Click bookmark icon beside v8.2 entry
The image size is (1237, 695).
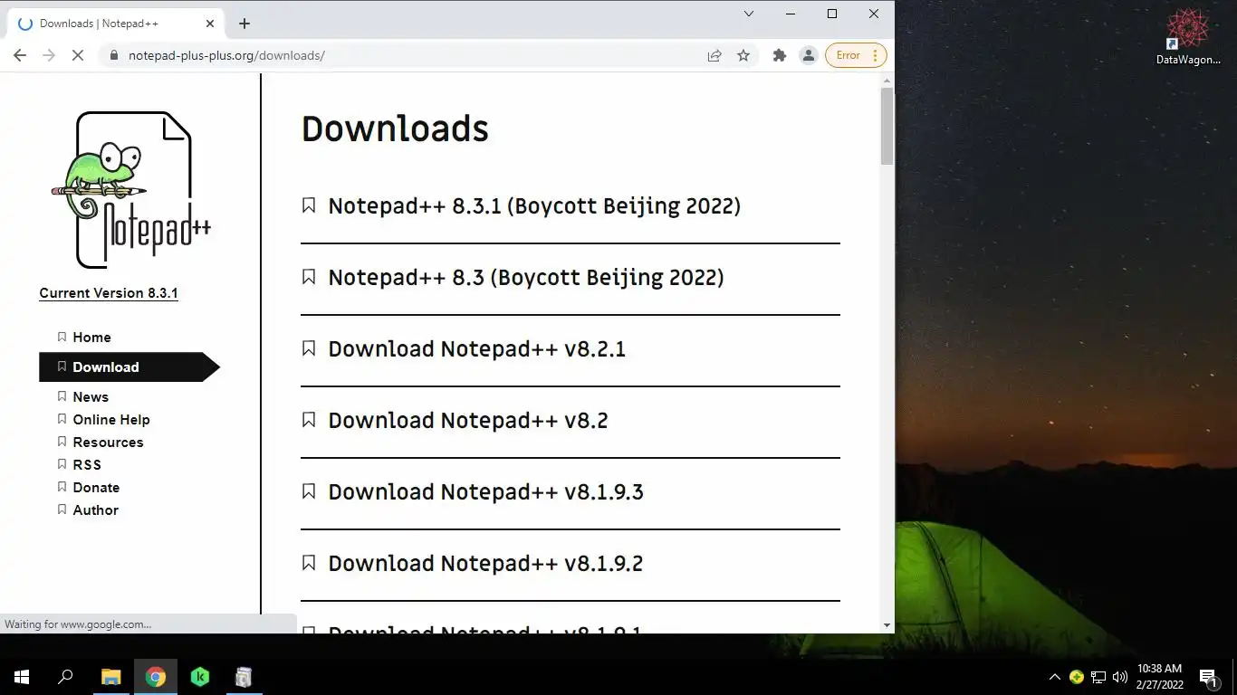tap(309, 420)
